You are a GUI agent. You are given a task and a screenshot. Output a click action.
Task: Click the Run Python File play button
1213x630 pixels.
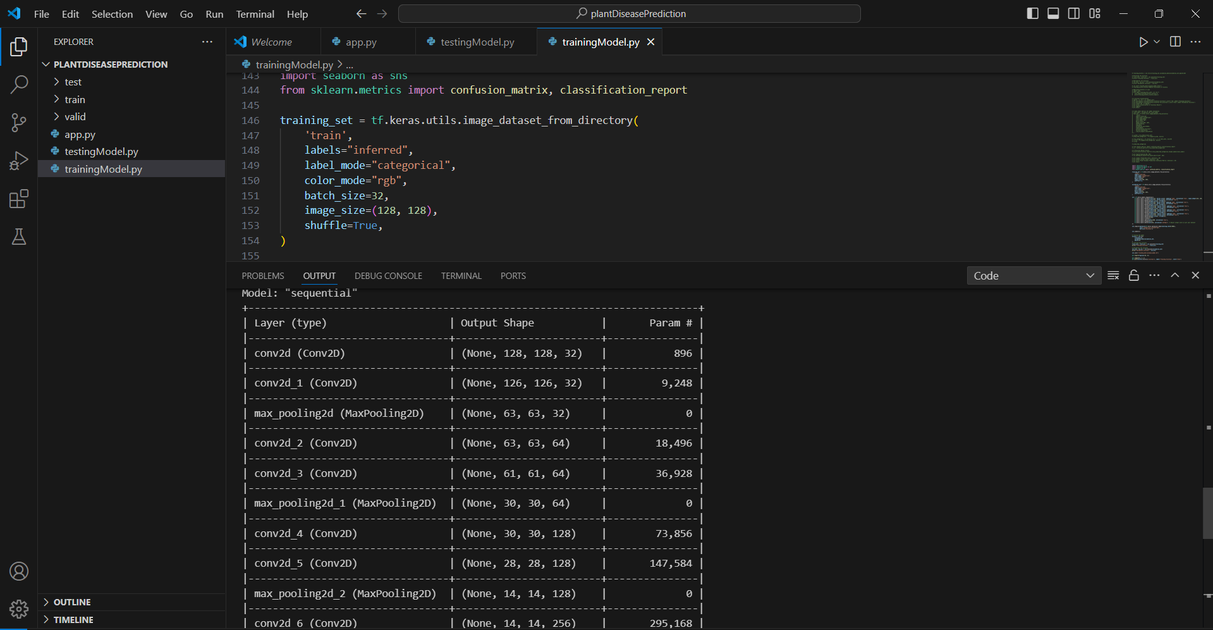(x=1143, y=42)
